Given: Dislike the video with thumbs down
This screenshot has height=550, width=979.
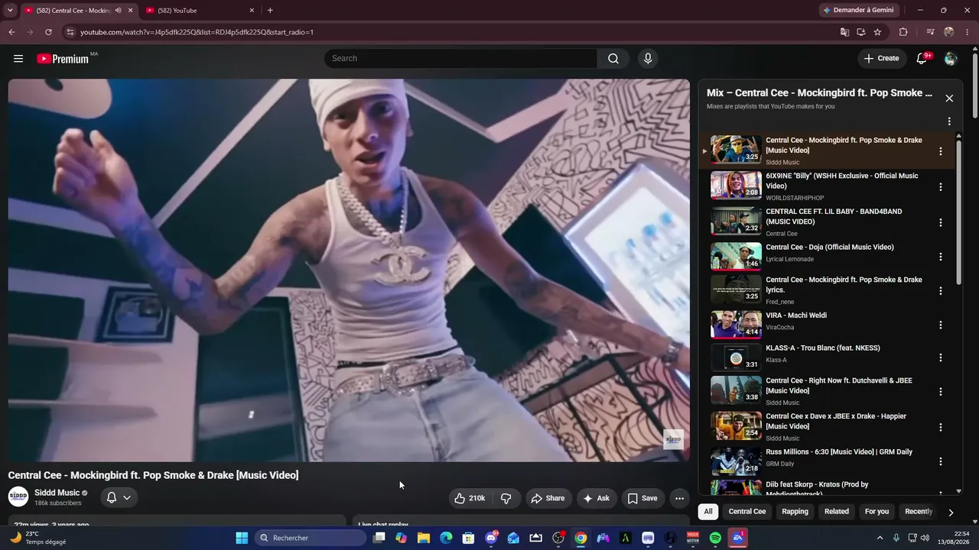Looking at the screenshot, I should click(x=506, y=498).
